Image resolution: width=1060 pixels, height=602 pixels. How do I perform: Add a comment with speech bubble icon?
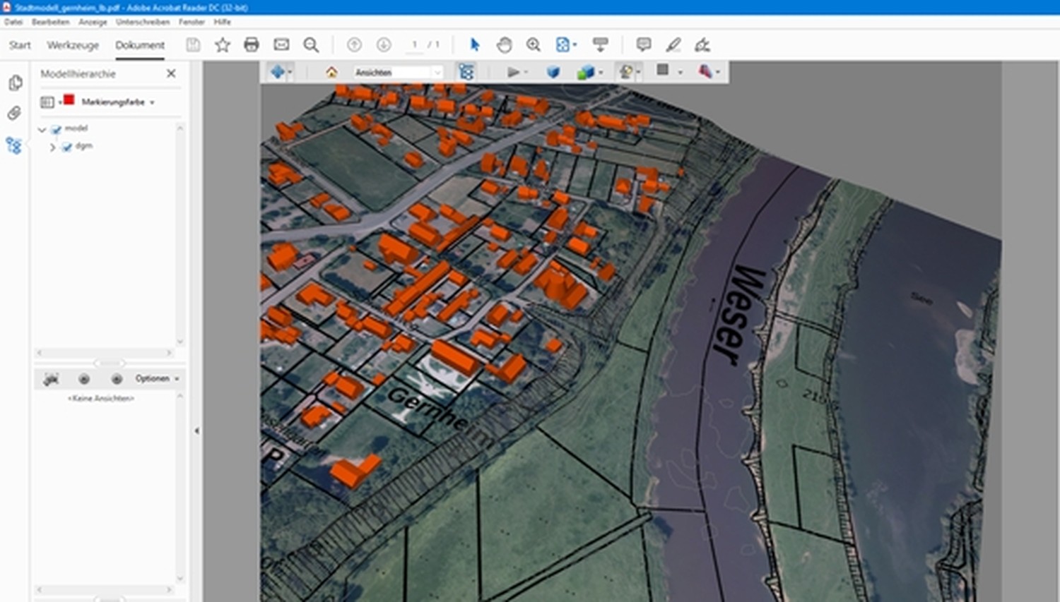643,45
